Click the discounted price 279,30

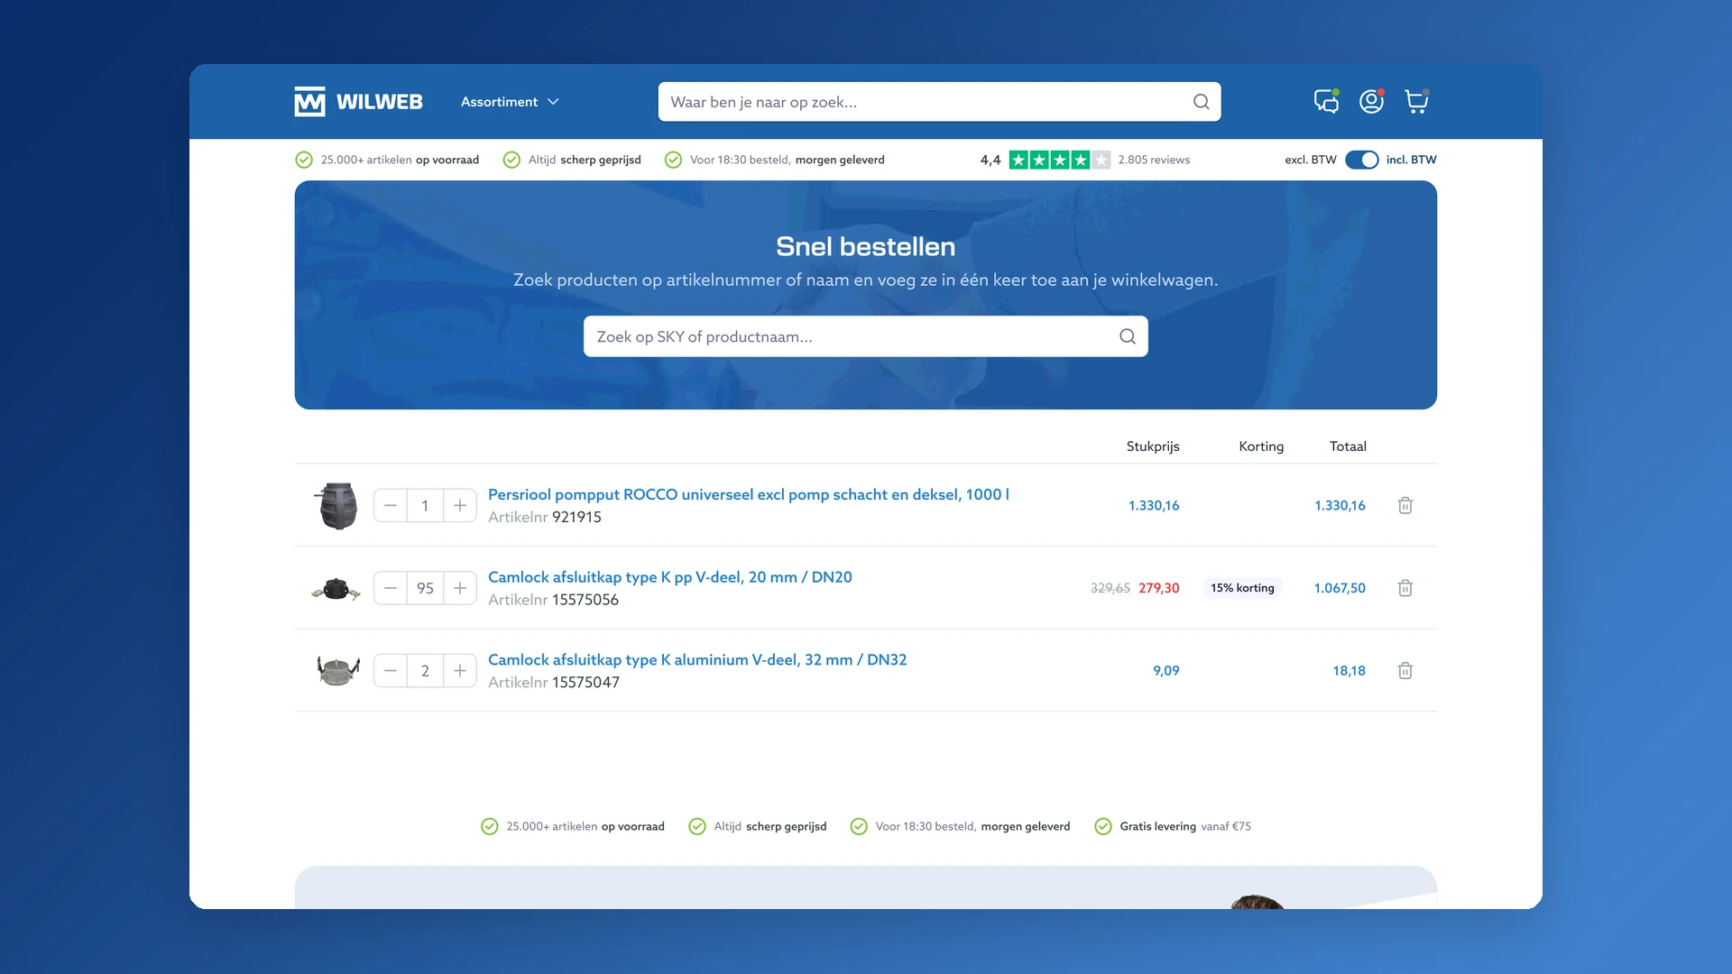point(1159,588)
